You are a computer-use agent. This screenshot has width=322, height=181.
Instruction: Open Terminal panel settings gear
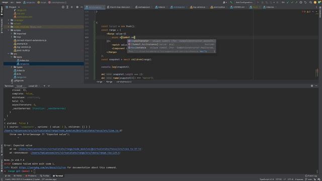[x=312, y=86]
